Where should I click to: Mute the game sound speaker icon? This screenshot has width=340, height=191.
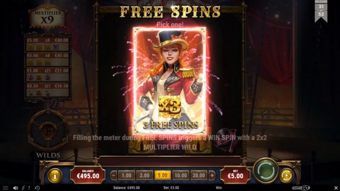point(15,188)
